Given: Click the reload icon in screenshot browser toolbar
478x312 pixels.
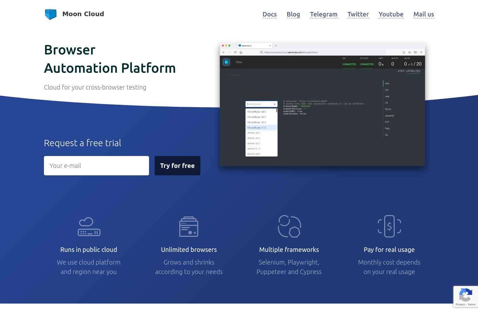Looking at the screenshot, I should click(235, 52).
